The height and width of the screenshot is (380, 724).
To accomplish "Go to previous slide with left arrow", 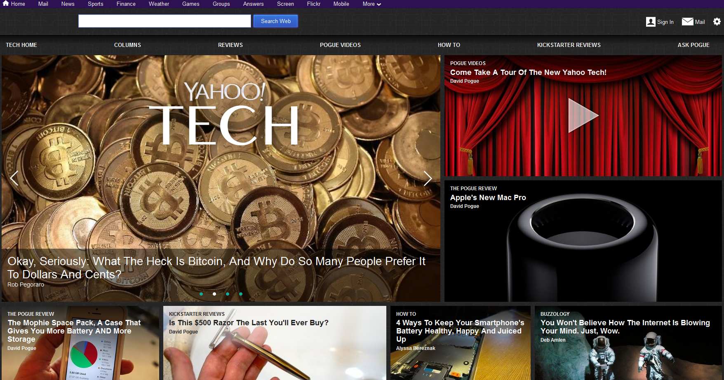I will [14, 178].
